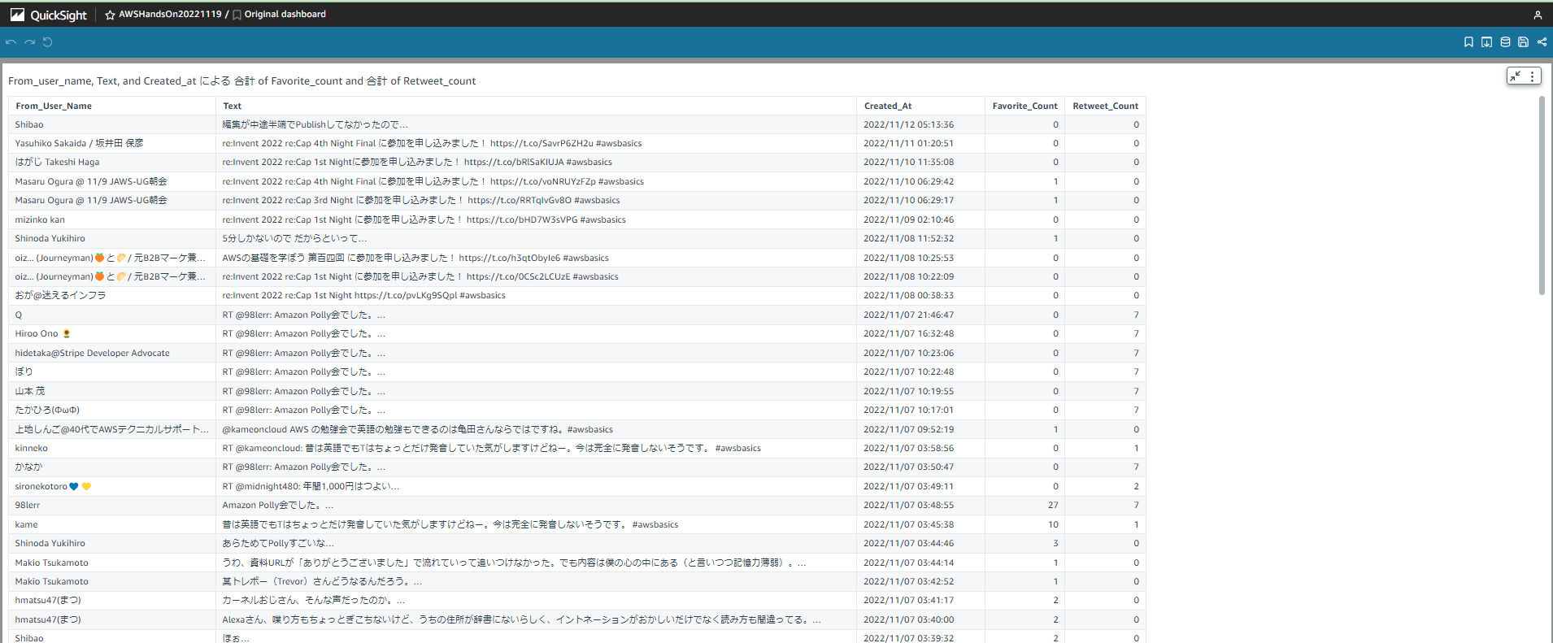Click tweet starting カーネルおじさん

coord(314,600)
